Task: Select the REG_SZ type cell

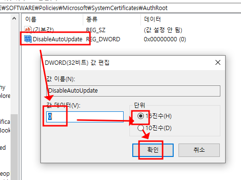Action: [96, 30]
